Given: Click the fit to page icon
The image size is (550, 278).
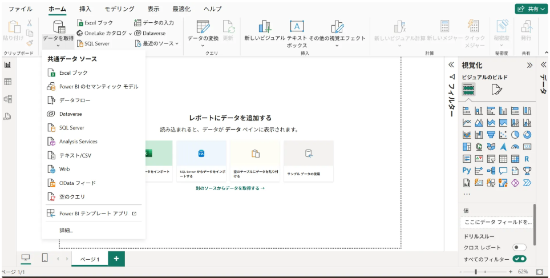Looking at the screenshot, I should [x=540, y=272].
